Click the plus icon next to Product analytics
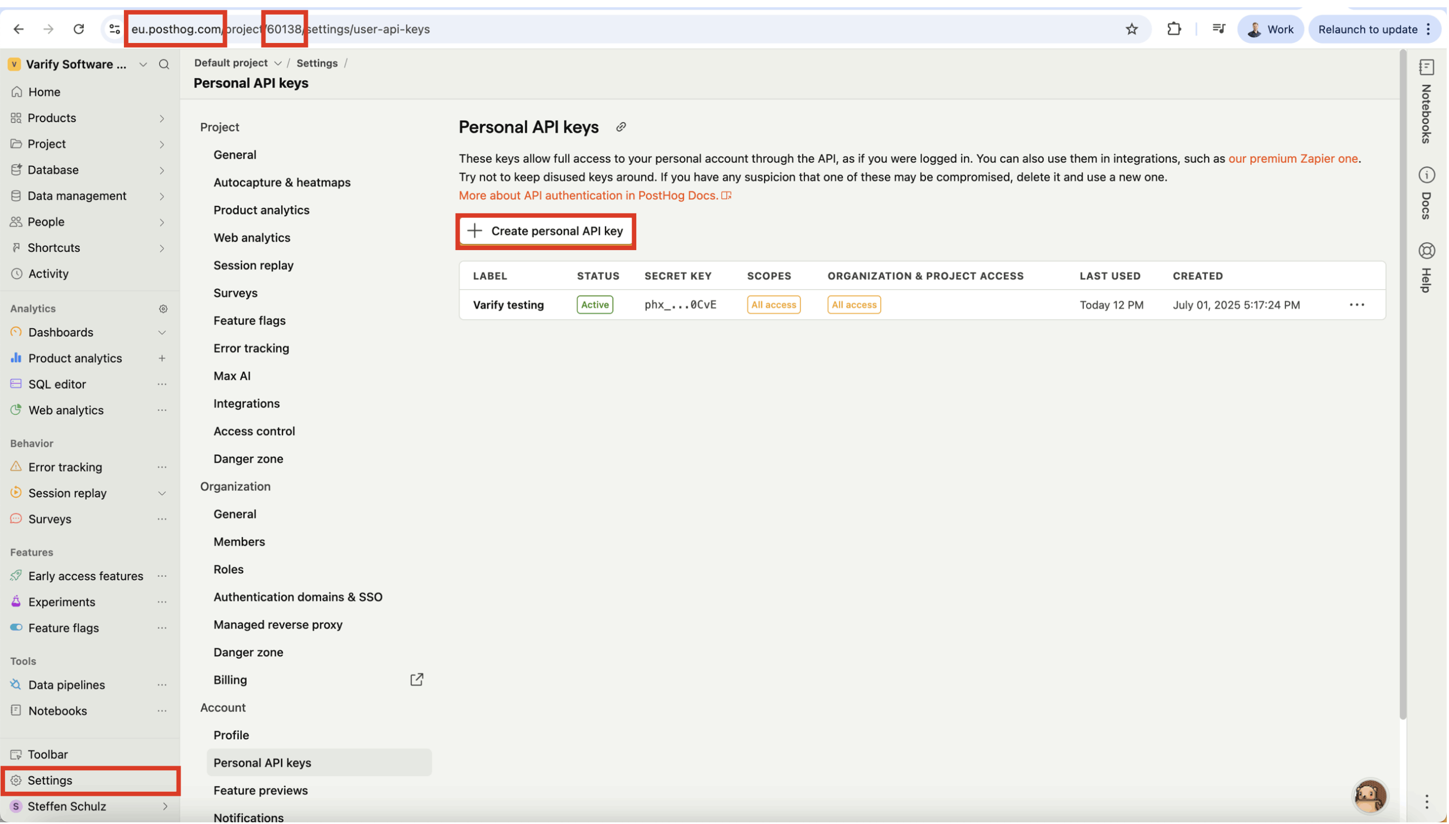 click(x=162, y=359)
